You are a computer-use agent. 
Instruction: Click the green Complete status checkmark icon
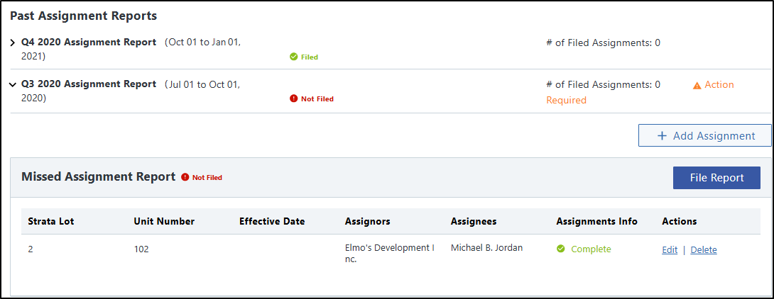click(x=561, y=249)
